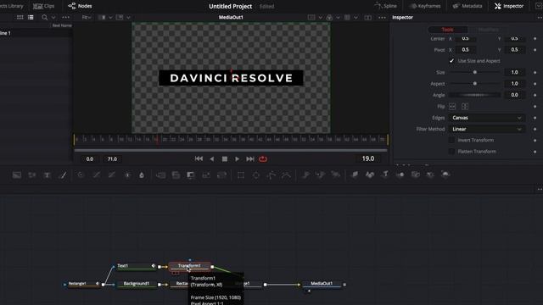The height and width of the screenshot is (305, 543).
Task: Add a Background node from toolbar
Action: [x=17, y=175]
